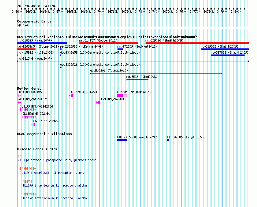The image size is (257, 207).
Task: Click the 9p13.3 cytogenetic band label
Action: pyautogui.click(x=23, y=25)
